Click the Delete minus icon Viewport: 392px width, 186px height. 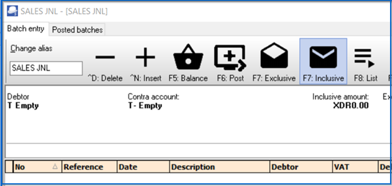[105, 58]
